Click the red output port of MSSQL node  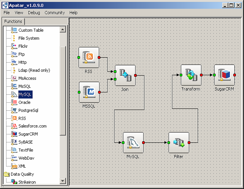pyautogui.click(x=99, y=92)
